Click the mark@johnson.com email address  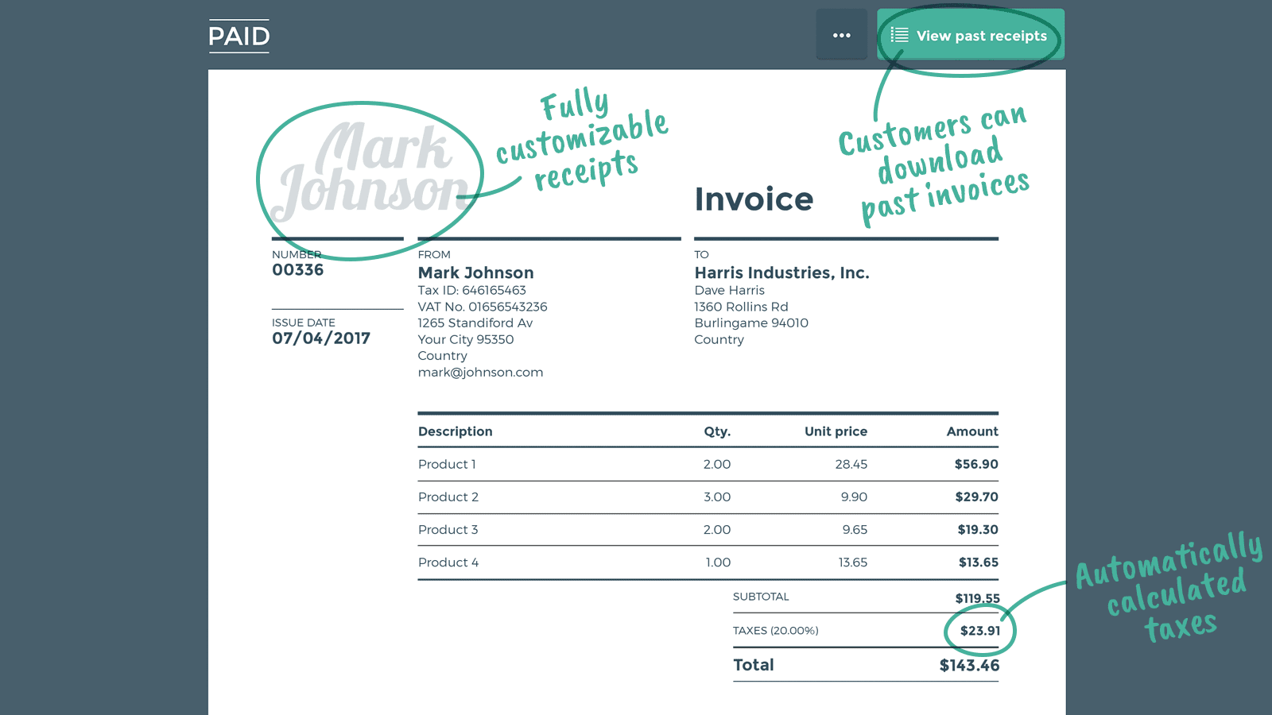(480, 372)
